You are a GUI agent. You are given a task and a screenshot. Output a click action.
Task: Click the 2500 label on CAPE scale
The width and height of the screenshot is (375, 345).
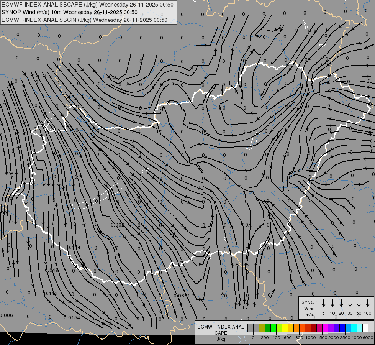click(x=345, y=338)
